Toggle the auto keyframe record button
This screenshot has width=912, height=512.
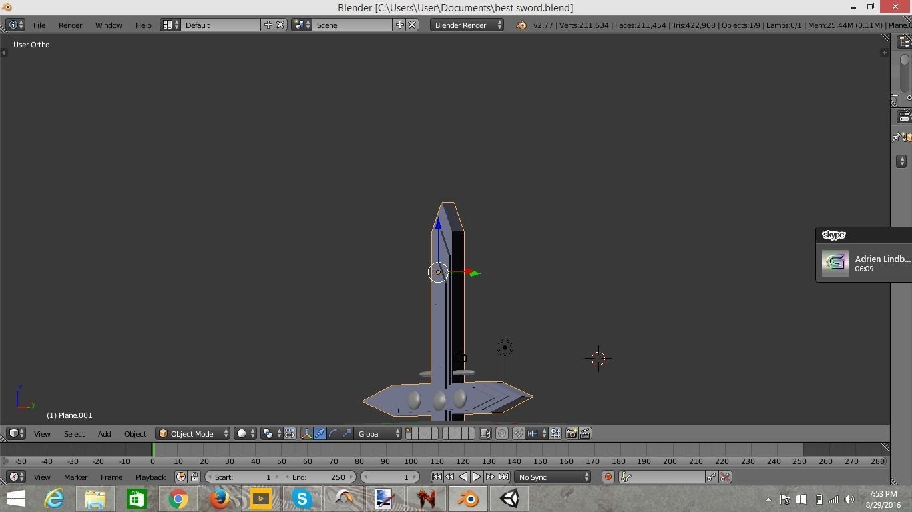click(608, 477)
